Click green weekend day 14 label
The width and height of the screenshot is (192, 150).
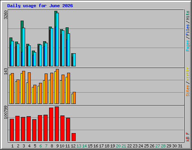84,146
